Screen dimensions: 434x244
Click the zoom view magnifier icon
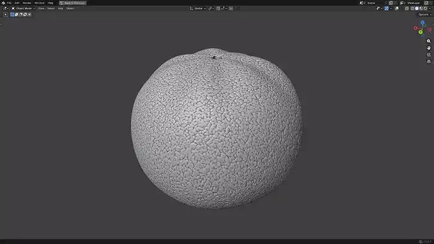429,41
